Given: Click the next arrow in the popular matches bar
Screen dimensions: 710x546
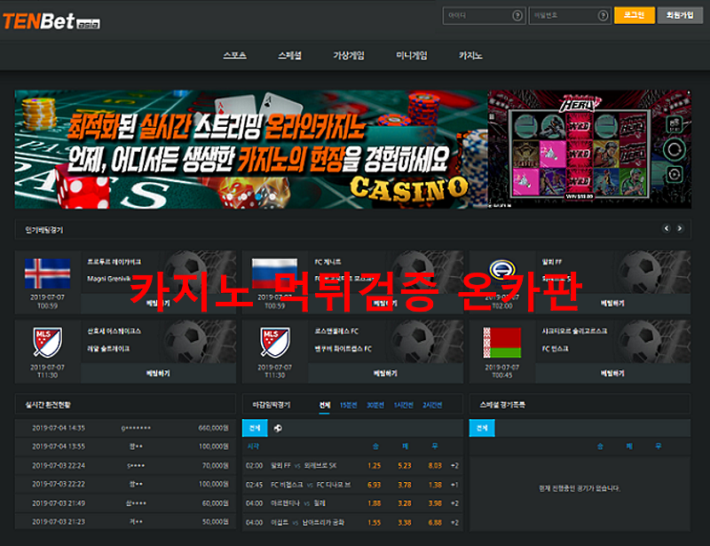Looking at the screenshot, I should 680,228.
